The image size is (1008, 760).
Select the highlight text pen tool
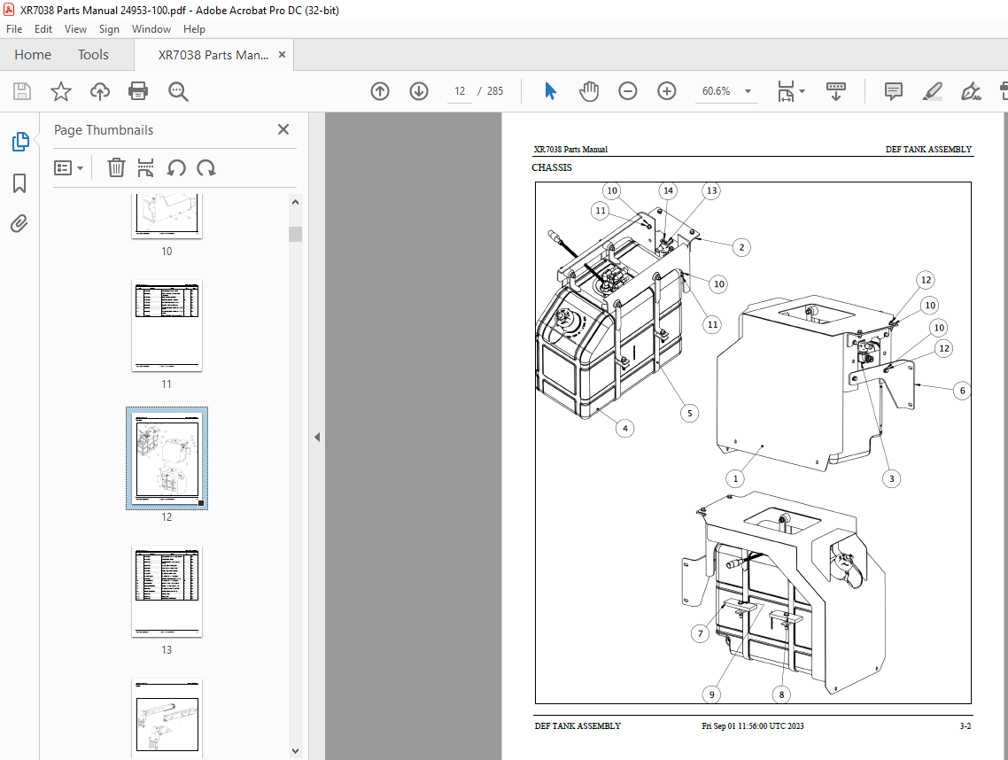point(932,91)
